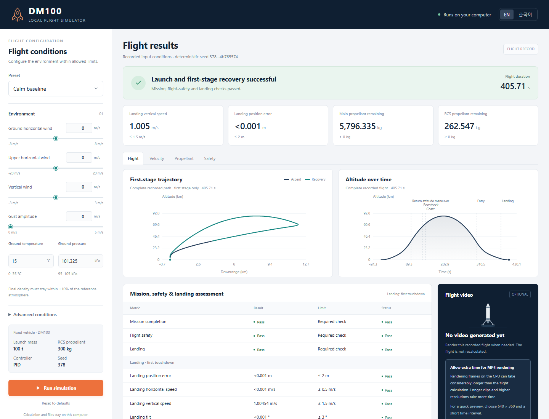Click the Gust amplitude value field
The height and width of the screenshot is (419, 549).
pyautogui.click(x=79, y=216)
